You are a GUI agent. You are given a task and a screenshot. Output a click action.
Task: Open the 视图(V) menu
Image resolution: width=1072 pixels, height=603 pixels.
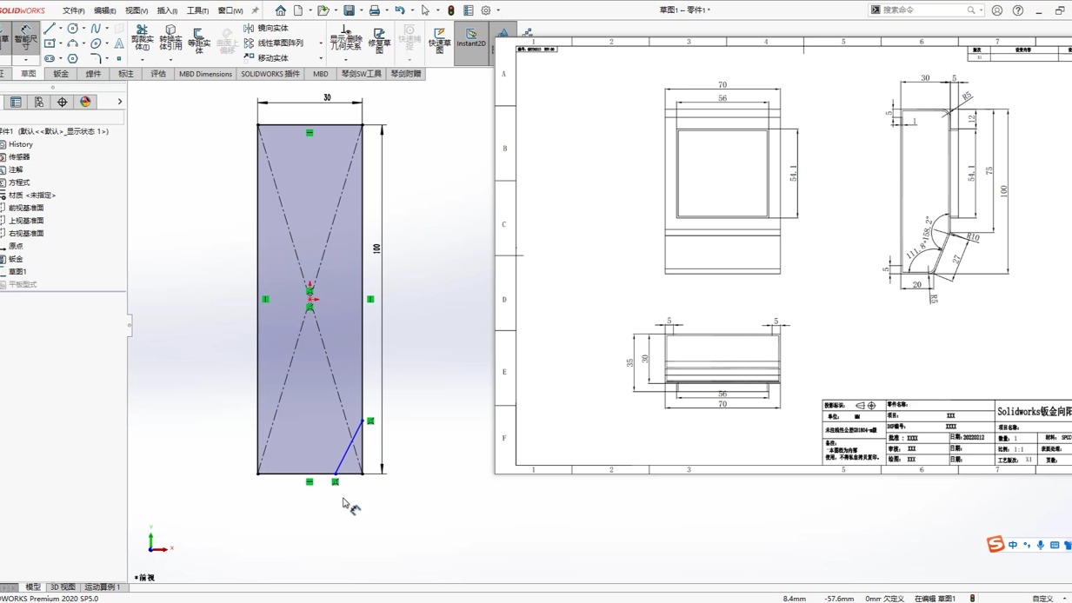pyautogui.click(x=136, y=10)
